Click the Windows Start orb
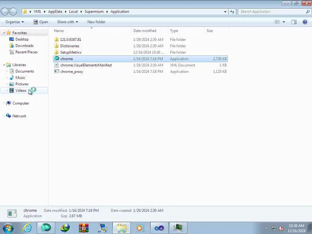This screenshot has height=234, width=312. click(8, 228)
